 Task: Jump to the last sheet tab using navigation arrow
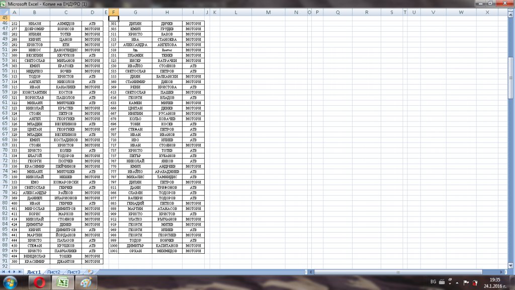[x=20, y=272]
